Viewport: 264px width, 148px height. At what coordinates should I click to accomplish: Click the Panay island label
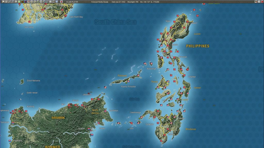tap(155, 81)
